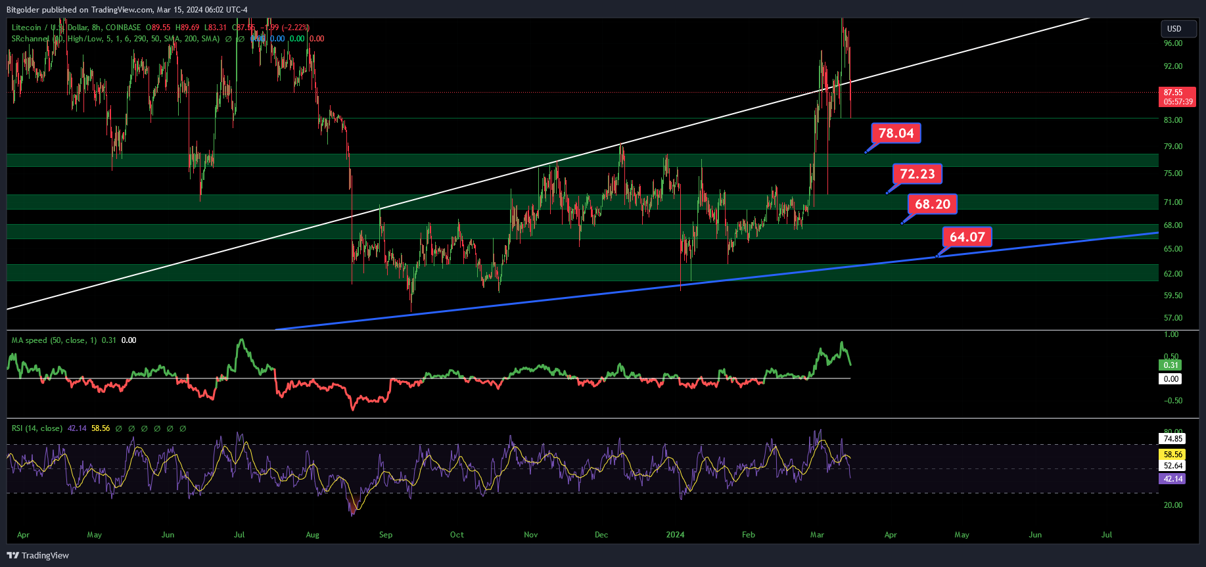This screenshot has height=567, width=1206.
Task: Click the yellow 58.56 RSI axis tag
Action: pyautogui.click(x=1172, y=455)
